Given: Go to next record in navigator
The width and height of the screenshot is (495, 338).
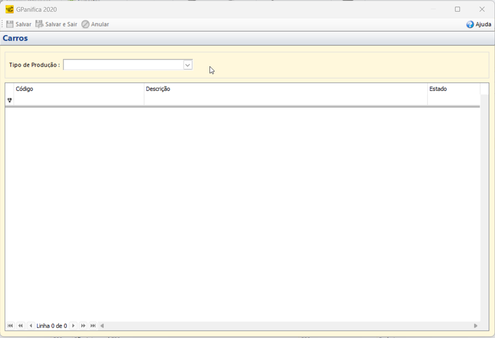Looking at the screenshot, I should coord(73,325).
